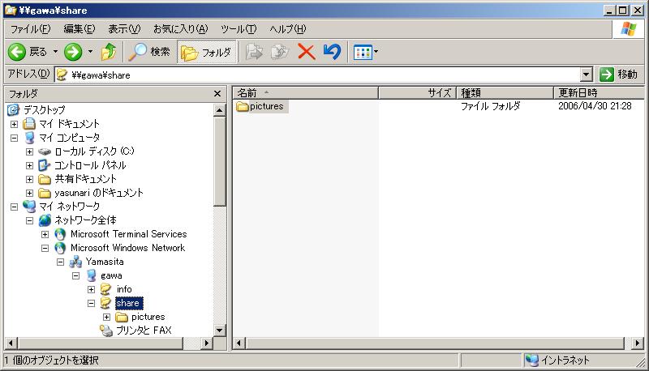Select 共有ドキュメント folder icon

click(45, 179)
